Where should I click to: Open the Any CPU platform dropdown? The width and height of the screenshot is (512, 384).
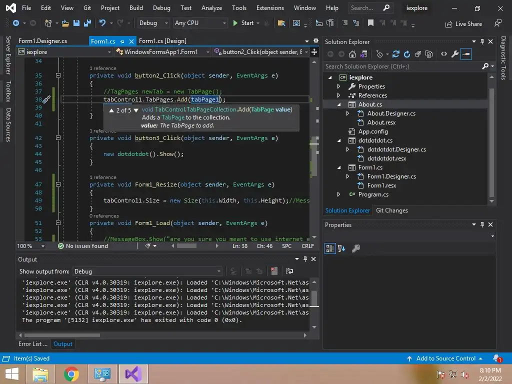200,23
